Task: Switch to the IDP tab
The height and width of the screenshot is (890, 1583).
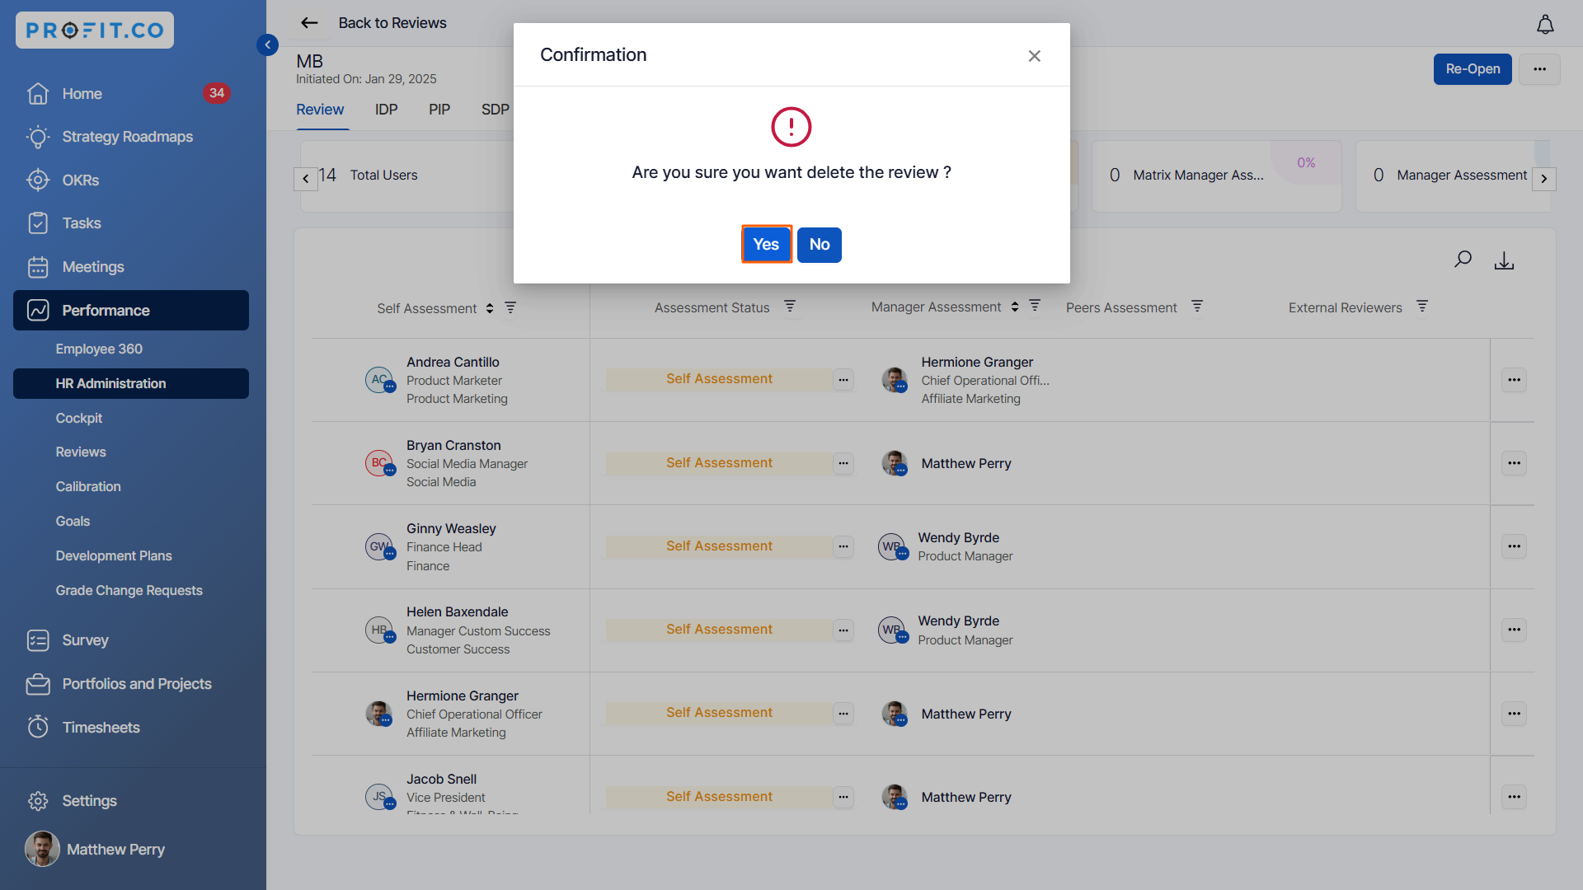Action: coord(386,110)
